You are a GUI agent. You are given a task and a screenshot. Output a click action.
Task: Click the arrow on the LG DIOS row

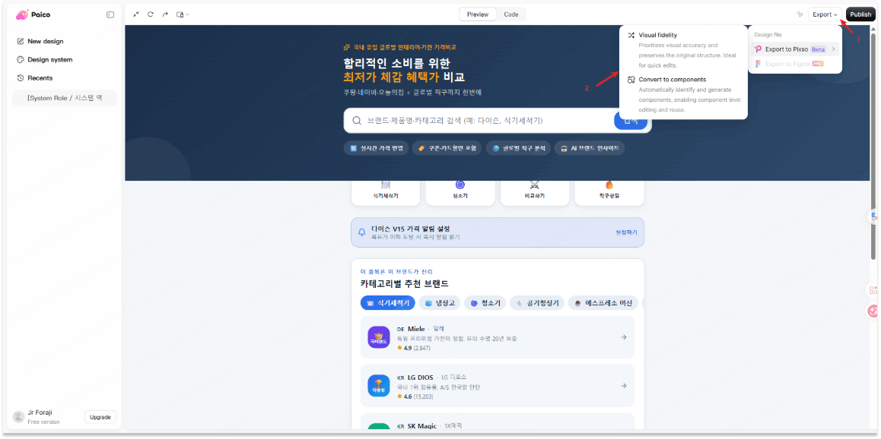point(624,386)
